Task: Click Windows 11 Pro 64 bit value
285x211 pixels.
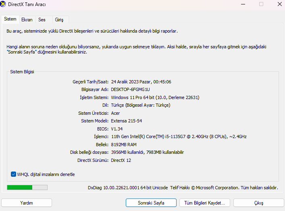Action: pos(155,97)
